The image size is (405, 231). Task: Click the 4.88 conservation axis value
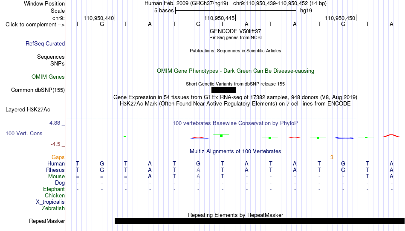(55, 123)
